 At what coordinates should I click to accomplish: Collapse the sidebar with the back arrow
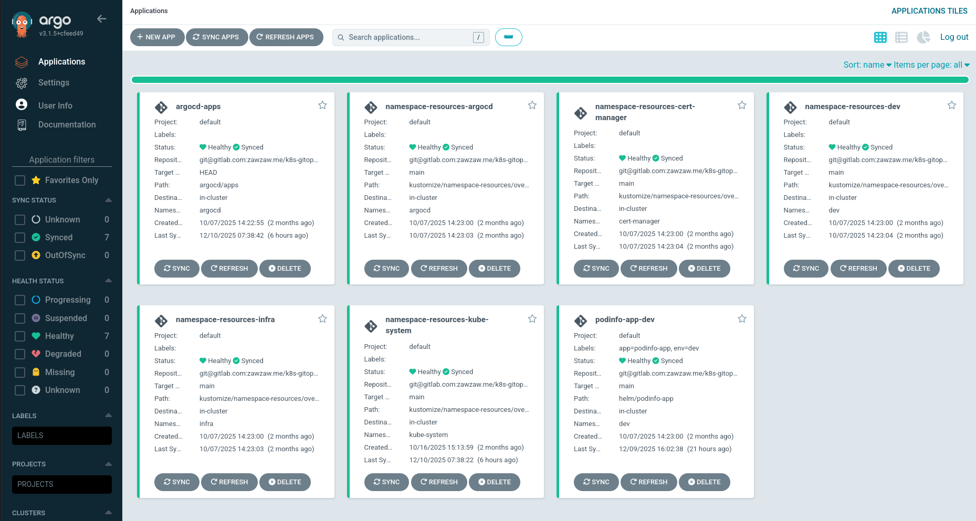[x=101, y=18]
